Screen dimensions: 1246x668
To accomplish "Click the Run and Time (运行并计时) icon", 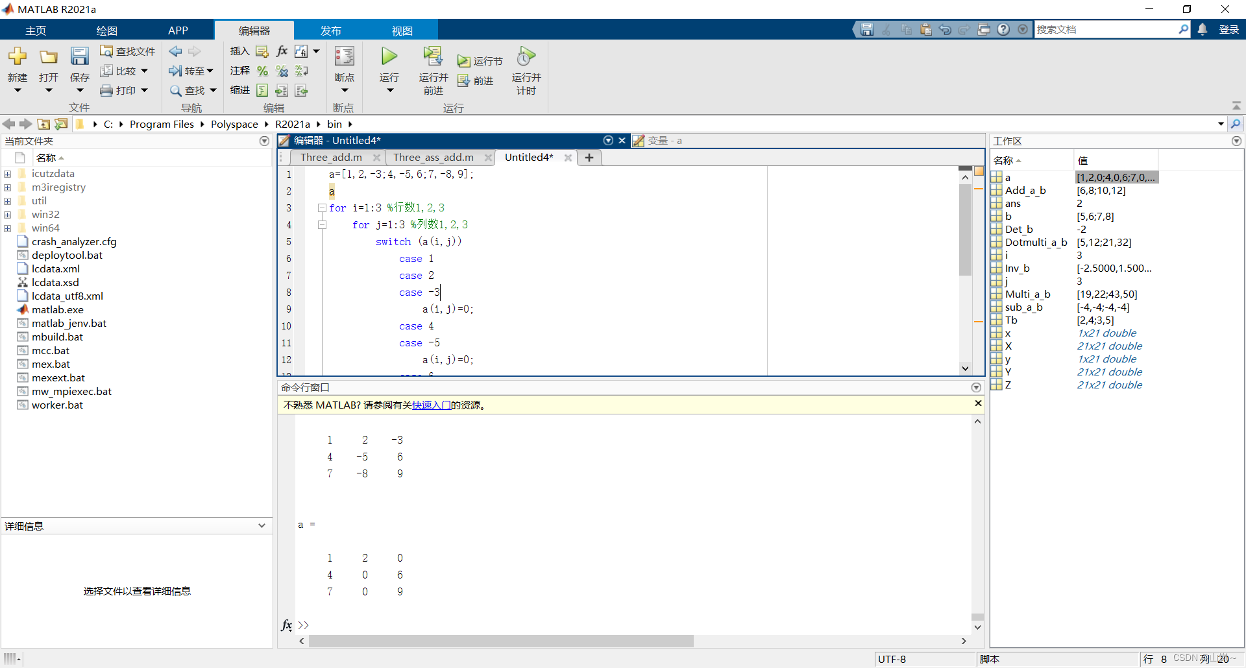I will coord(526,57).
